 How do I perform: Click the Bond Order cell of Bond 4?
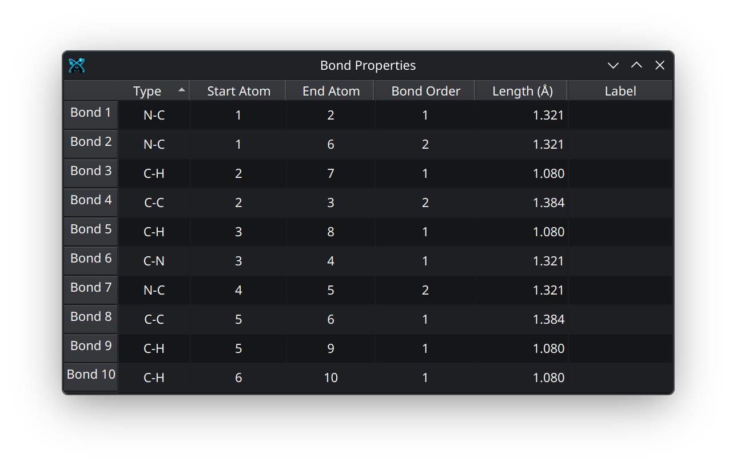(x=425, y=202)
